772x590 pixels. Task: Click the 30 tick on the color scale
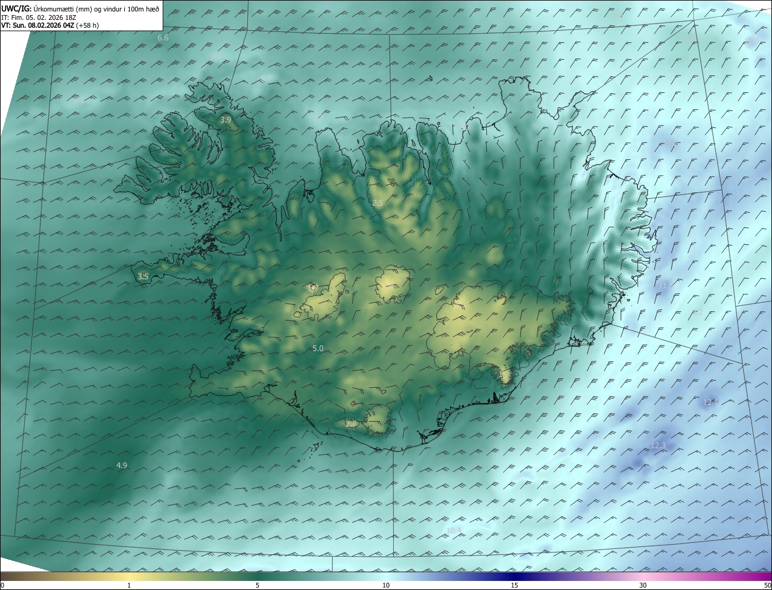643,585
